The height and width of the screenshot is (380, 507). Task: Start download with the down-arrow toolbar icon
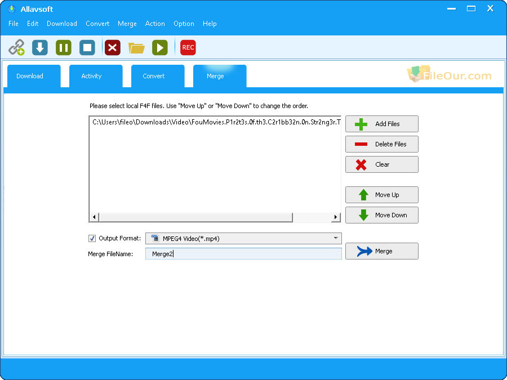pyautogui.click(x=40, y=47)
